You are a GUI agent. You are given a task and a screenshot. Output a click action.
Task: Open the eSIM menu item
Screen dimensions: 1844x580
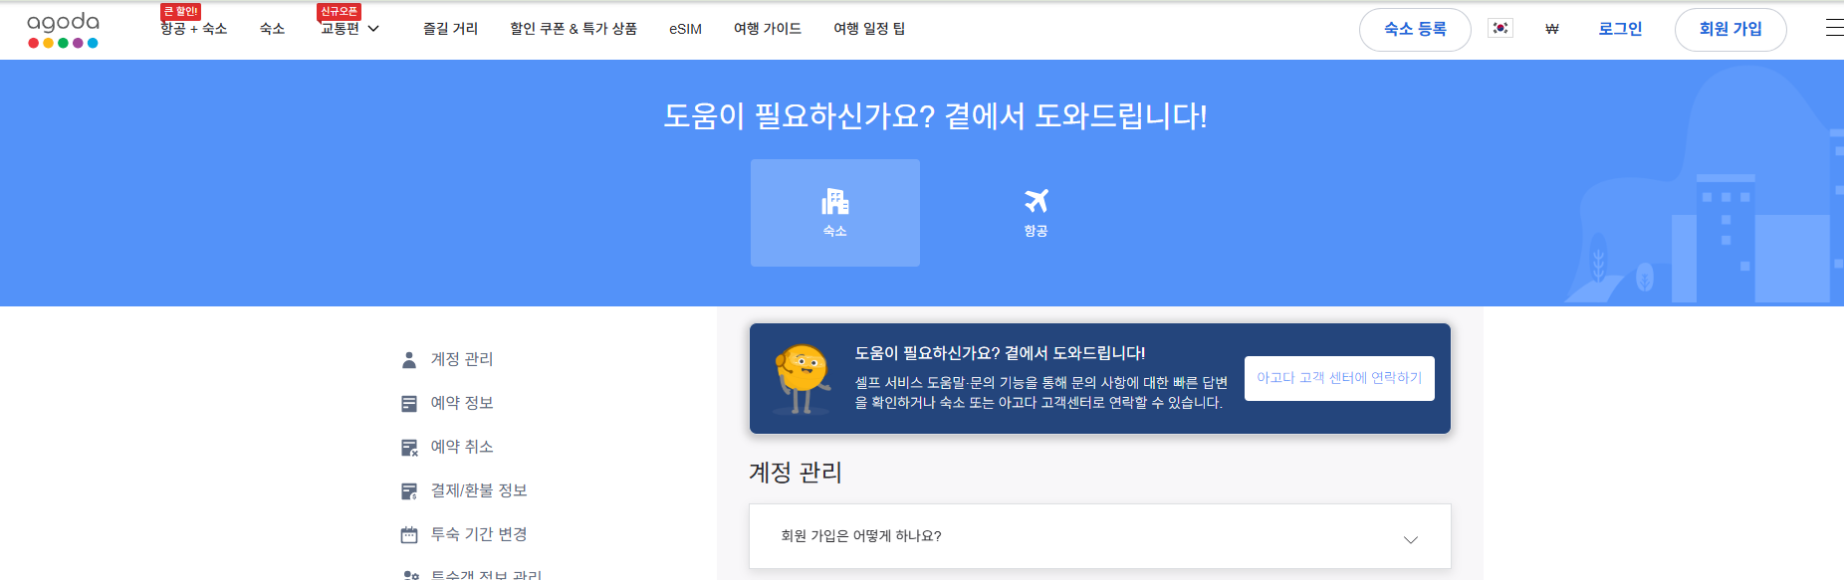click(685, 29)
